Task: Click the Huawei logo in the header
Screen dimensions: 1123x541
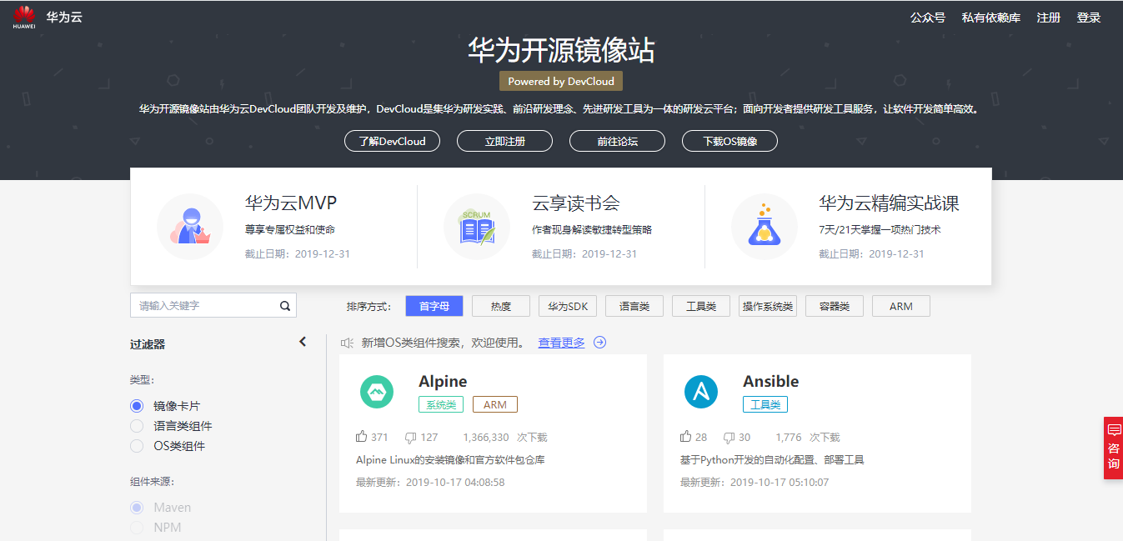Action: (x=24, y=17)
